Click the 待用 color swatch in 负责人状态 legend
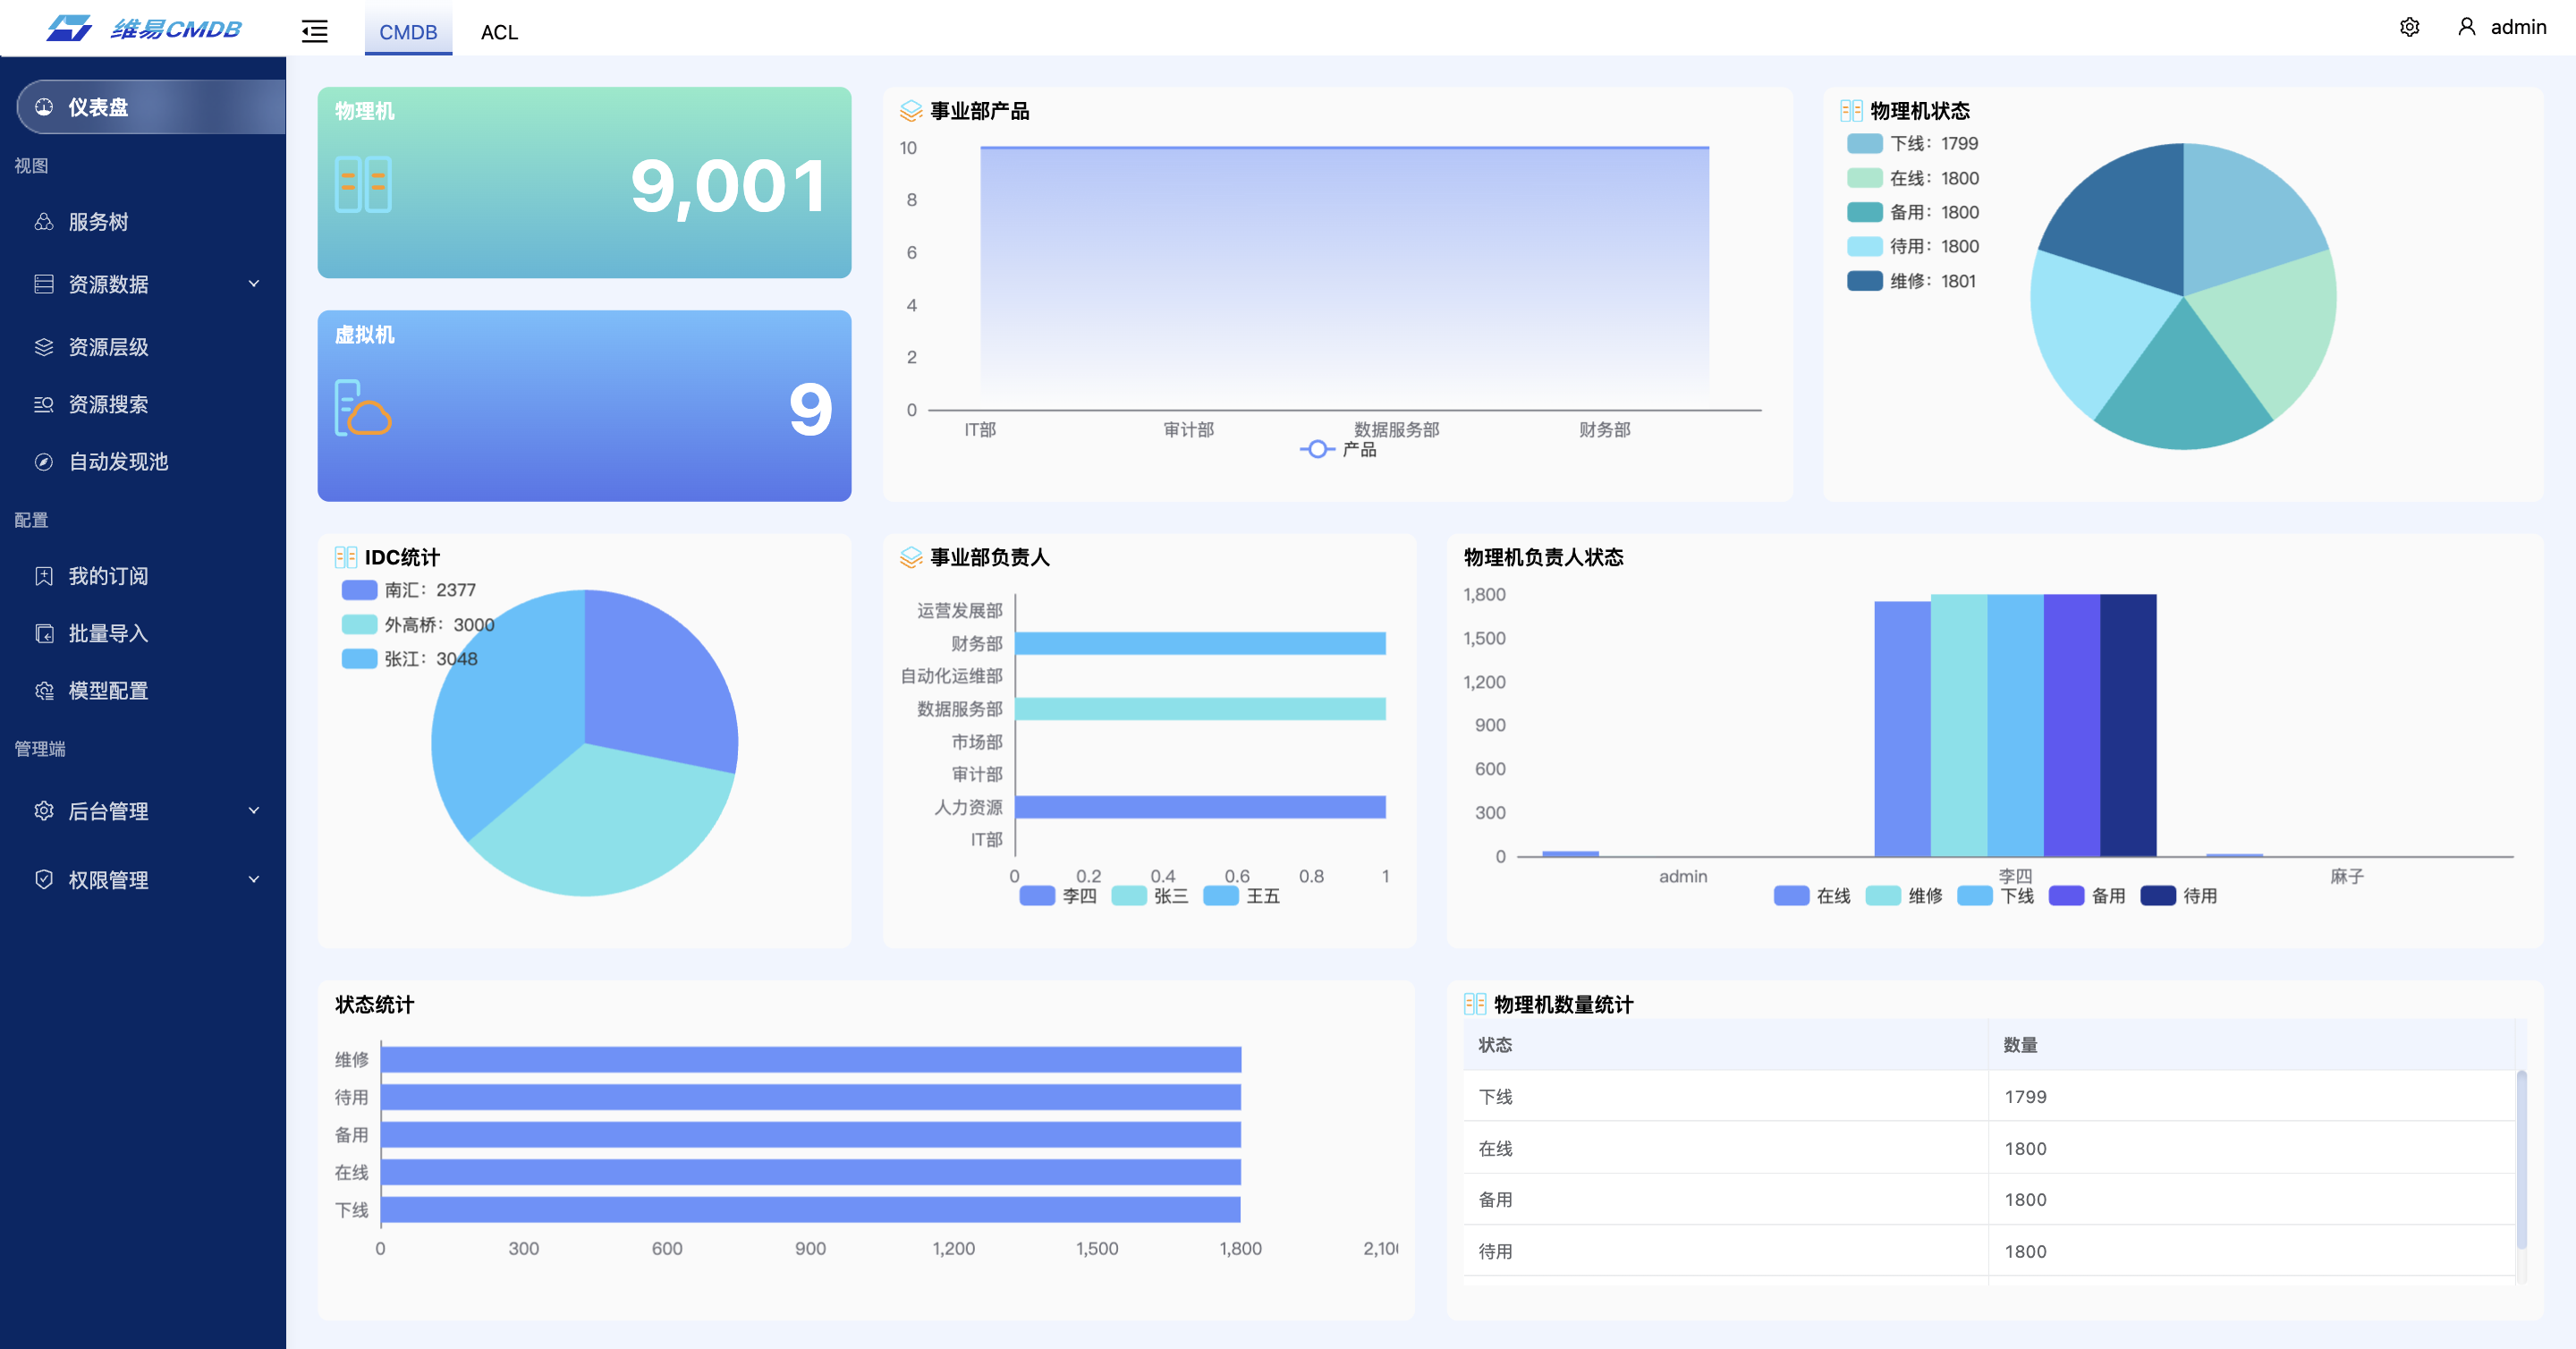The image size is (2576, 1349). (x=2157, y=896)
